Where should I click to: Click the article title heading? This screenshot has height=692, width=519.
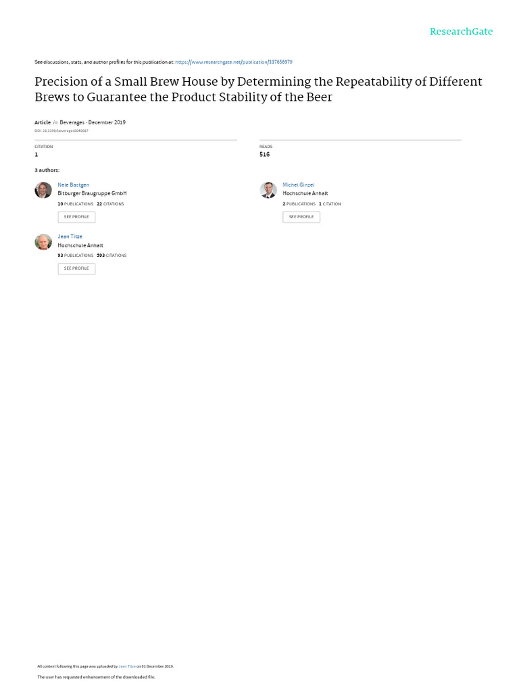point(258,89)
